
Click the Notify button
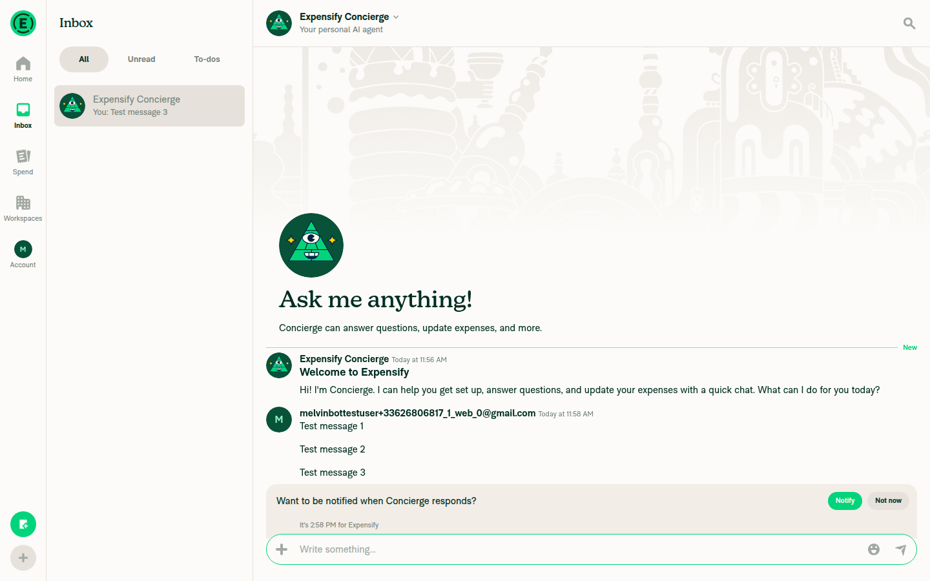point(845,501)
